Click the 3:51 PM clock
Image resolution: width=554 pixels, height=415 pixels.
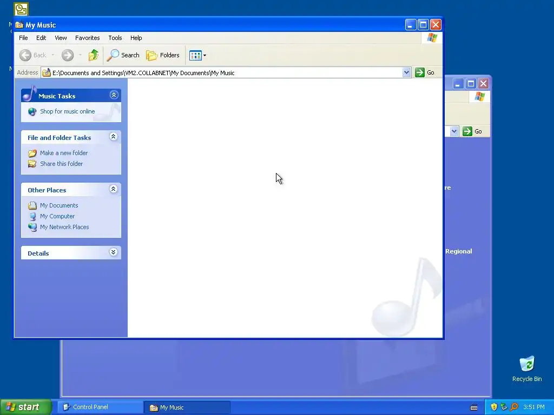pos(534,407)
